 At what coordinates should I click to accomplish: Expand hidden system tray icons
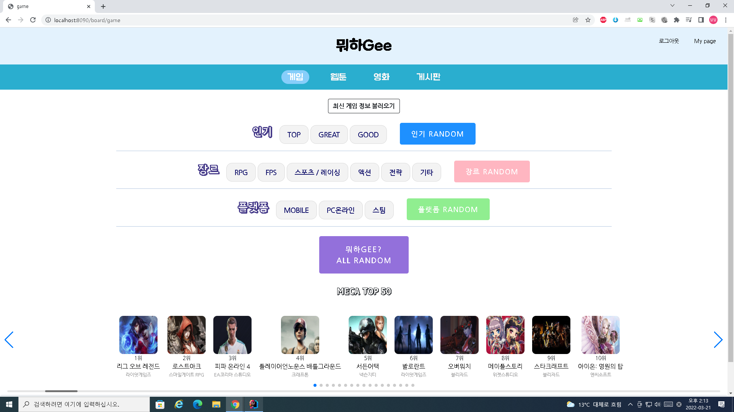[x=630, y=404]
